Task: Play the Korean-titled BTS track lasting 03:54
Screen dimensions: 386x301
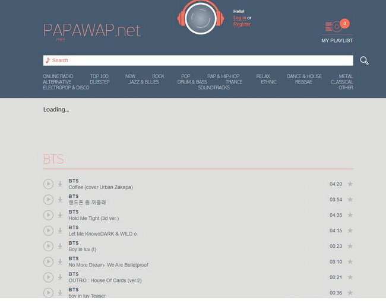Action: pos(48,200)
